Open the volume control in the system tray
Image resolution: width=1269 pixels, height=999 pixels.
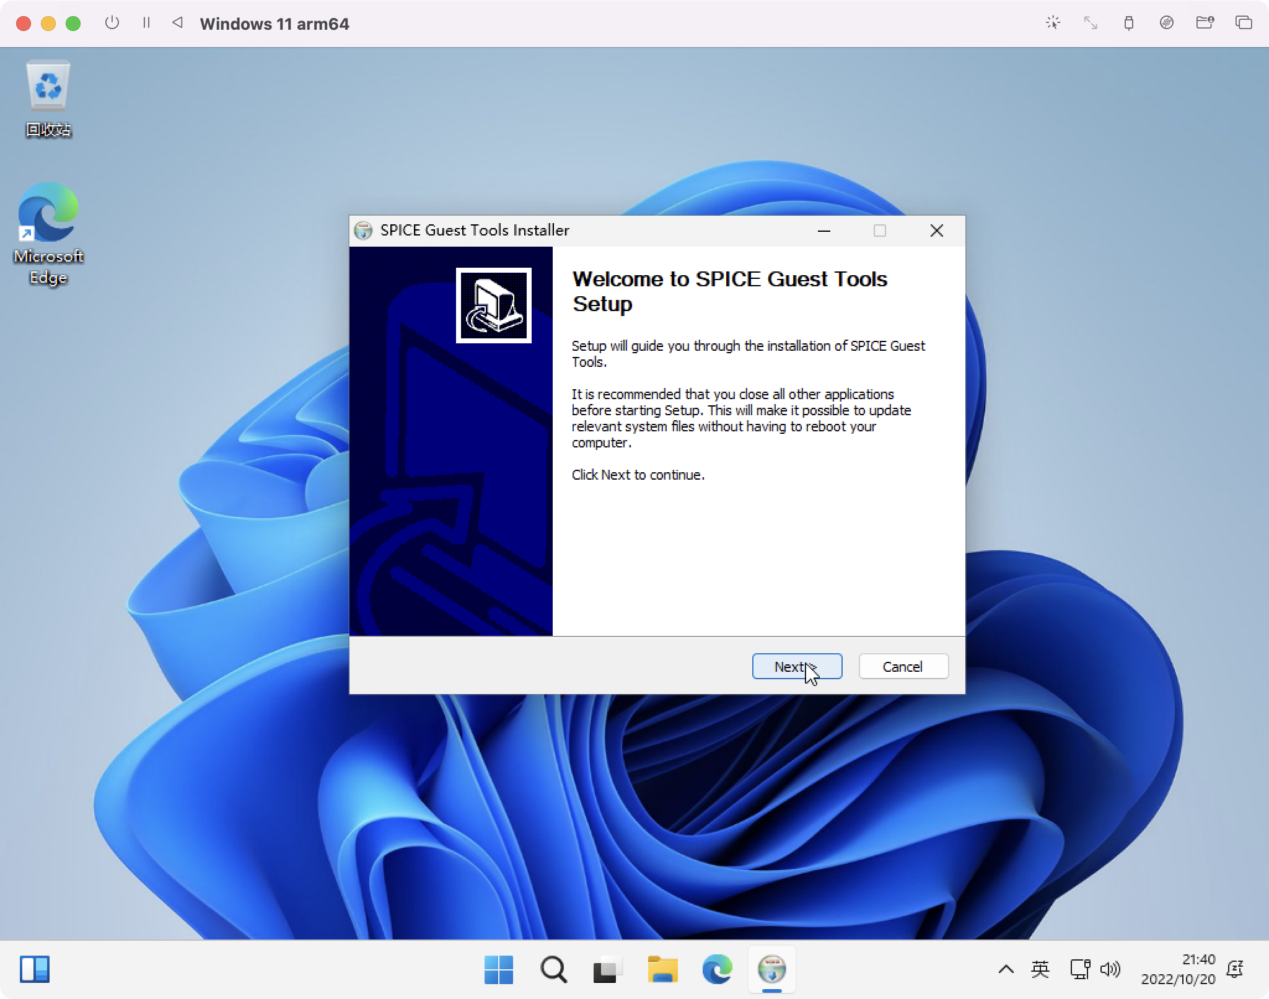click(1111, 970)
